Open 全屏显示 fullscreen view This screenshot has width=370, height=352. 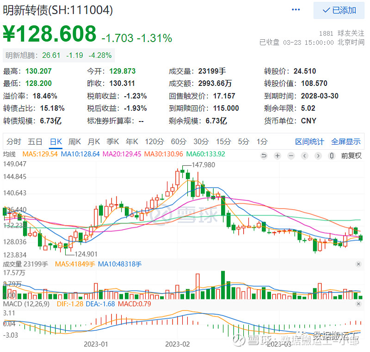(345, 142)
